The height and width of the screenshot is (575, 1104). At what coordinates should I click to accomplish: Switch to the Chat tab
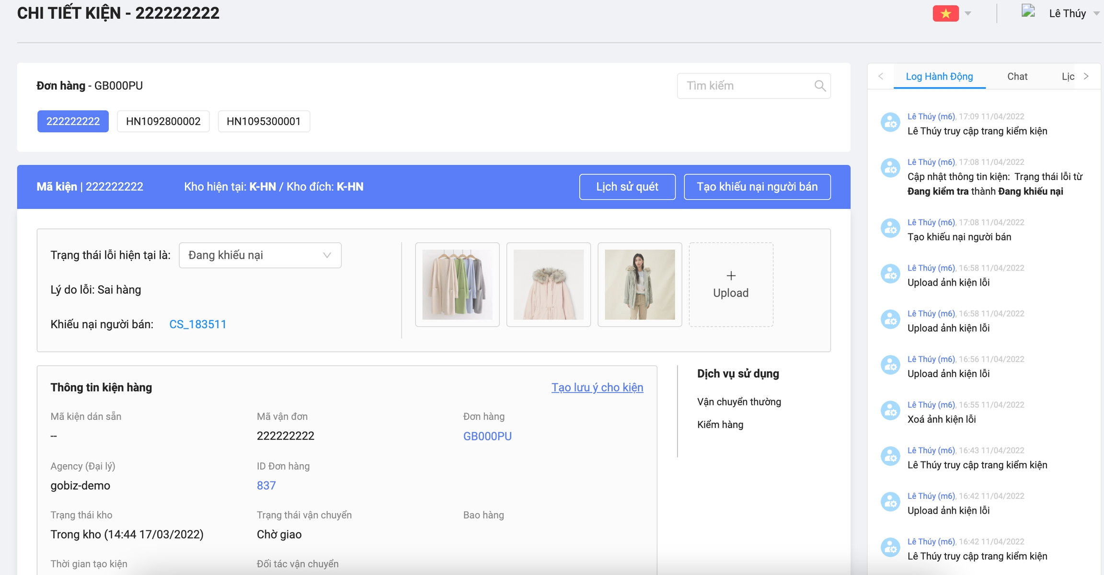click(x=1017, y=77)
